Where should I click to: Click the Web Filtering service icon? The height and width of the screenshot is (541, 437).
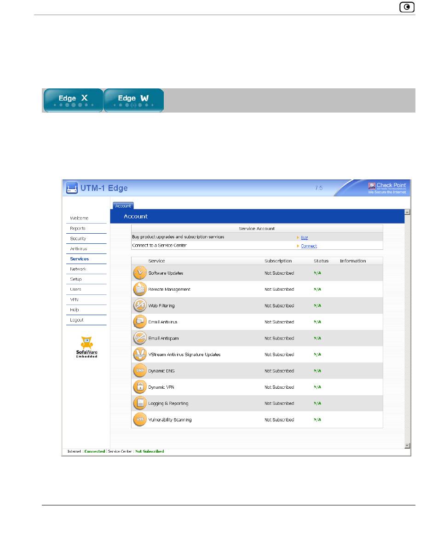click(140, 305)
